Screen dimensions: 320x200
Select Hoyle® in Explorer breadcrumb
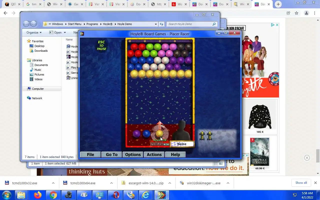point(108,24)
